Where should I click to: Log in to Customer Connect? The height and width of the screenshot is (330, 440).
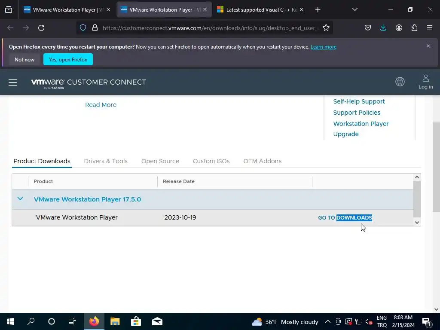[x=425, y=82]
